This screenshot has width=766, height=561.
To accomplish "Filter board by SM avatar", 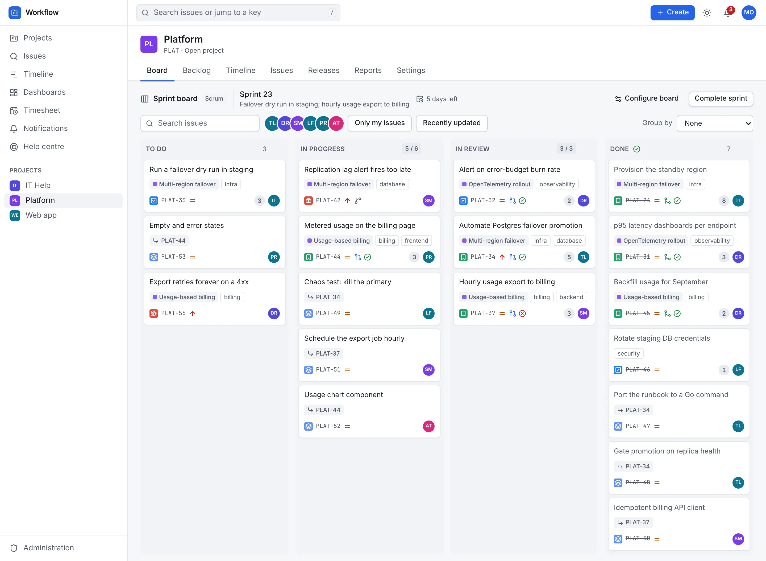I will tap(297, 123).
